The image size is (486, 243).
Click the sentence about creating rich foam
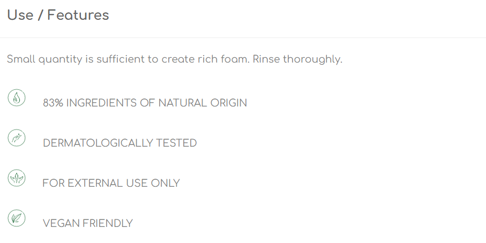pos(128,59)
